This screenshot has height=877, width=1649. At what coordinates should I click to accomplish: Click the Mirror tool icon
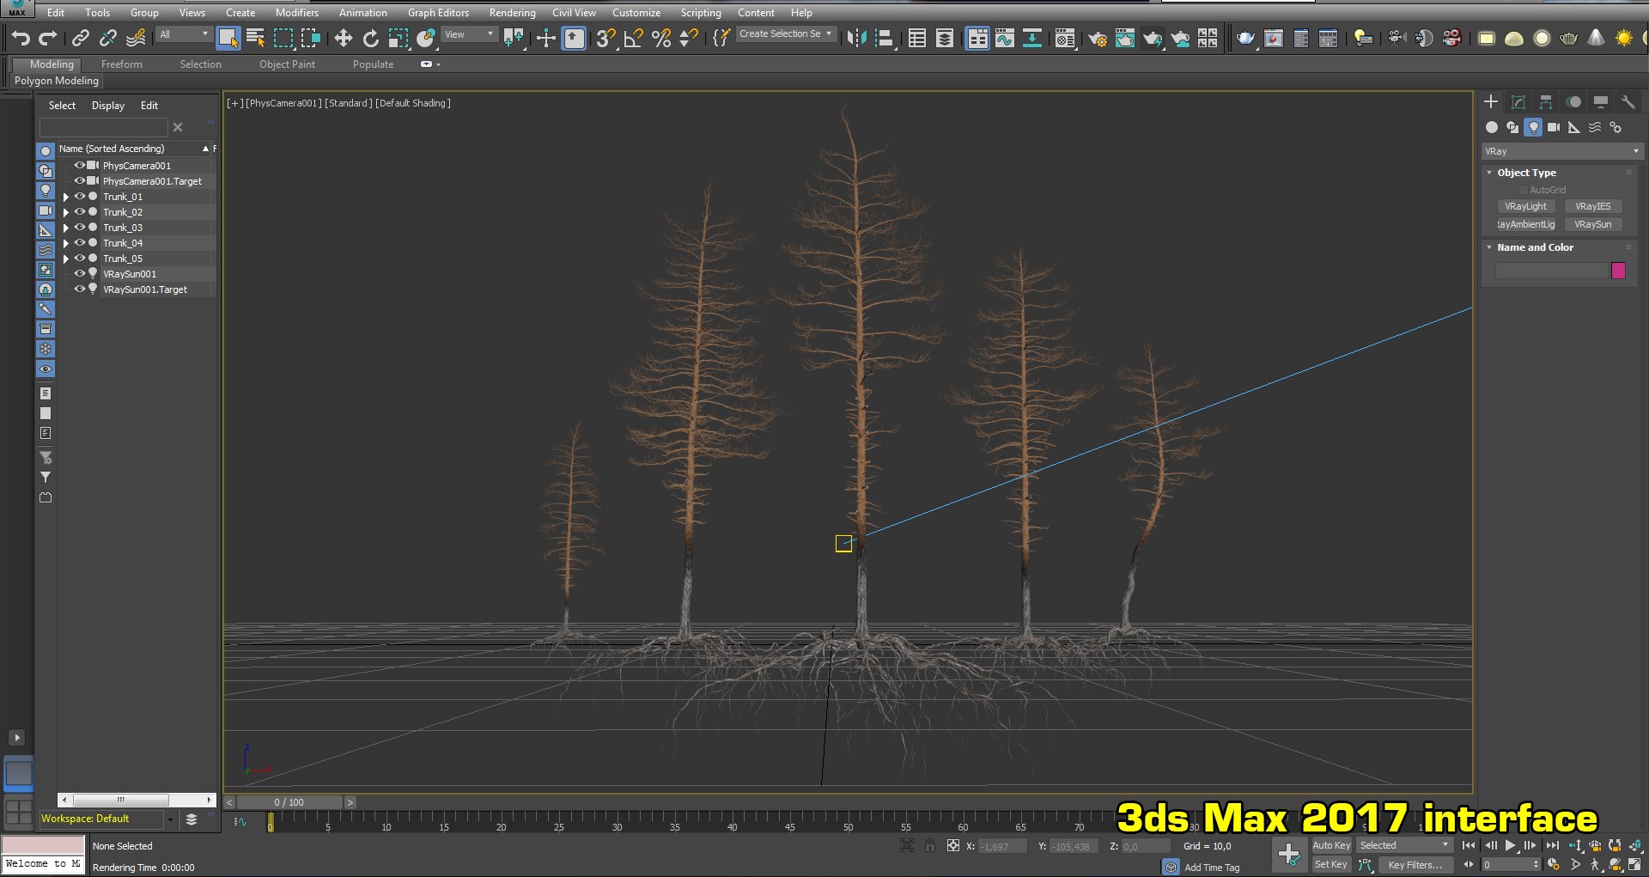pyautogui.click(x=856, y=38)
